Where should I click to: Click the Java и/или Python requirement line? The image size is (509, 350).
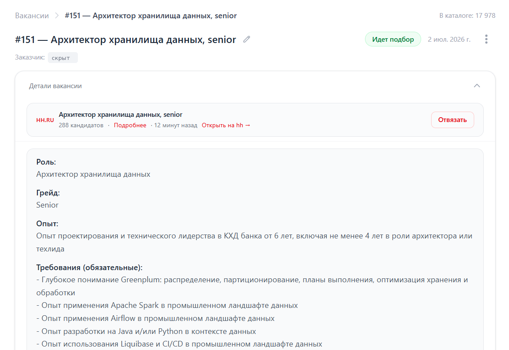point(146,331)
